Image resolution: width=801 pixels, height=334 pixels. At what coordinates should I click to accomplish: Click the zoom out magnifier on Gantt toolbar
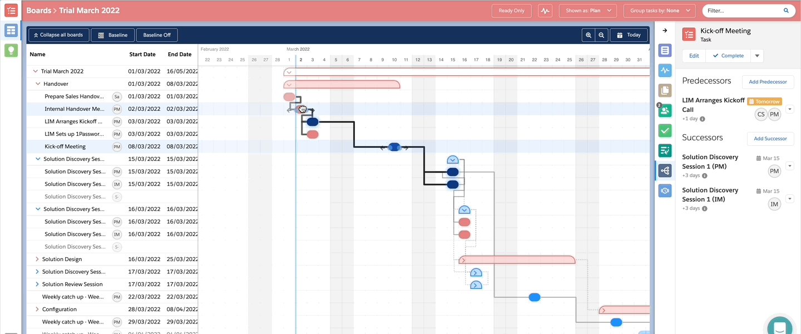coord(601,35)
